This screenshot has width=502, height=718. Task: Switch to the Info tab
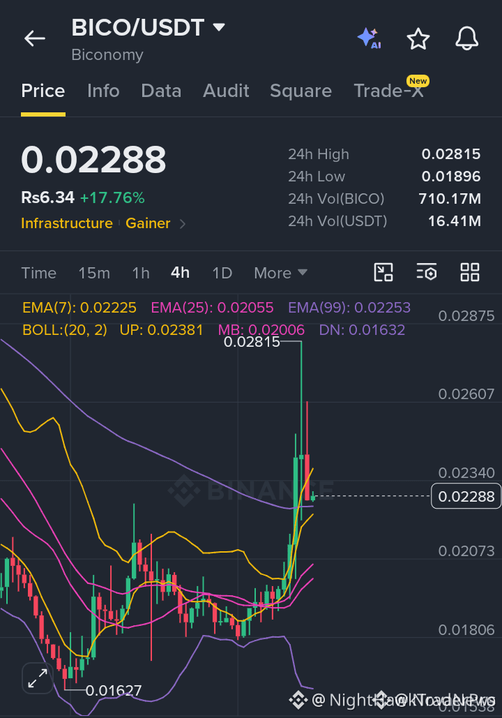[103, 91]
